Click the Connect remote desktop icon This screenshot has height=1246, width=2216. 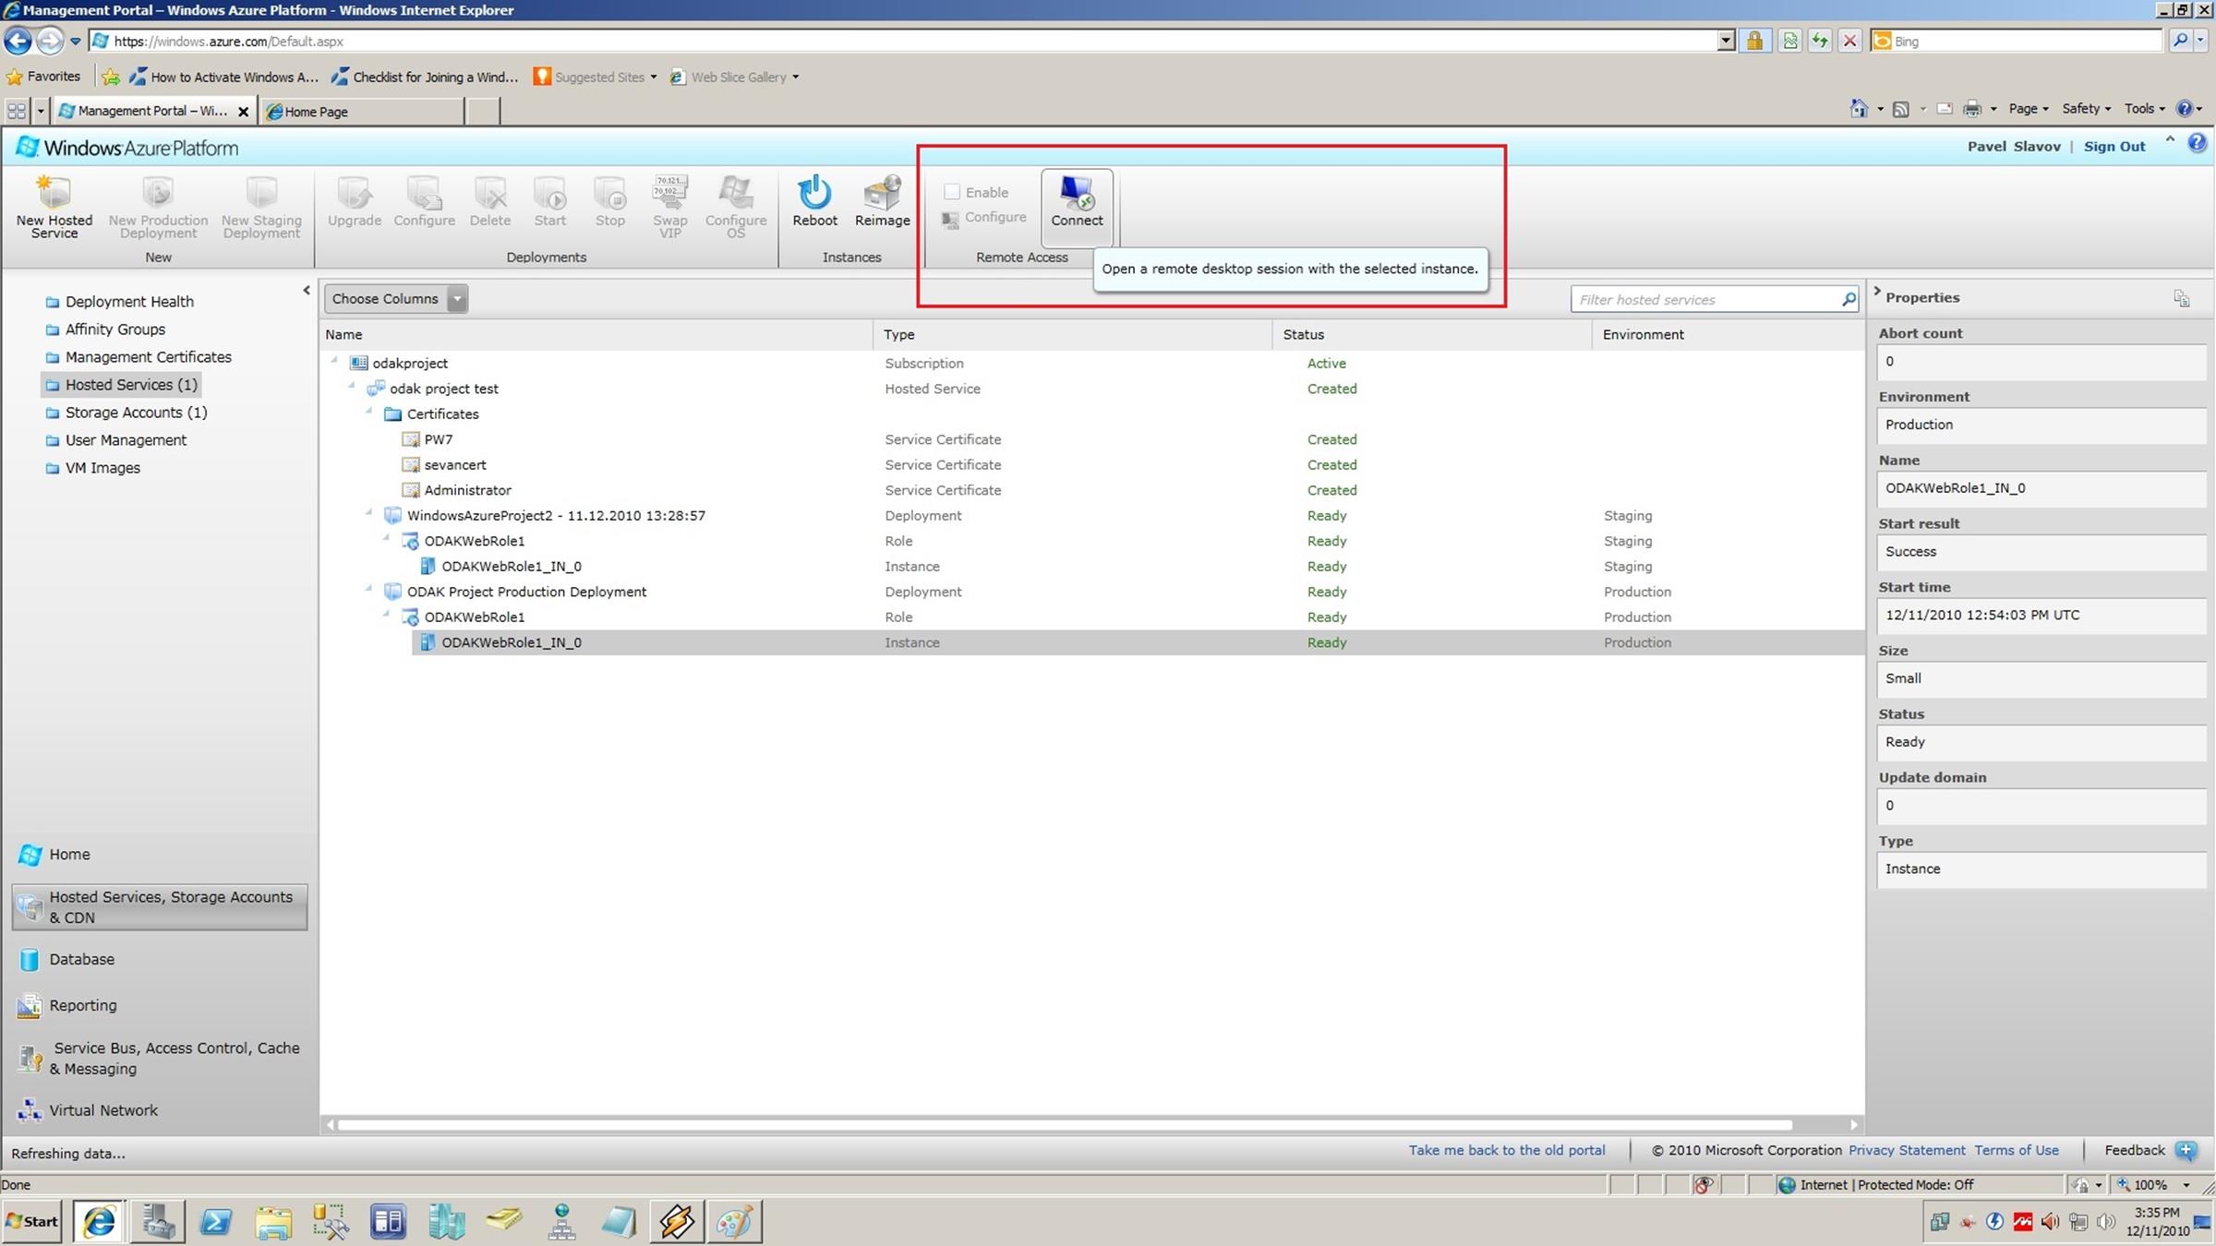pyautogui.click(x=1077, y=192)
